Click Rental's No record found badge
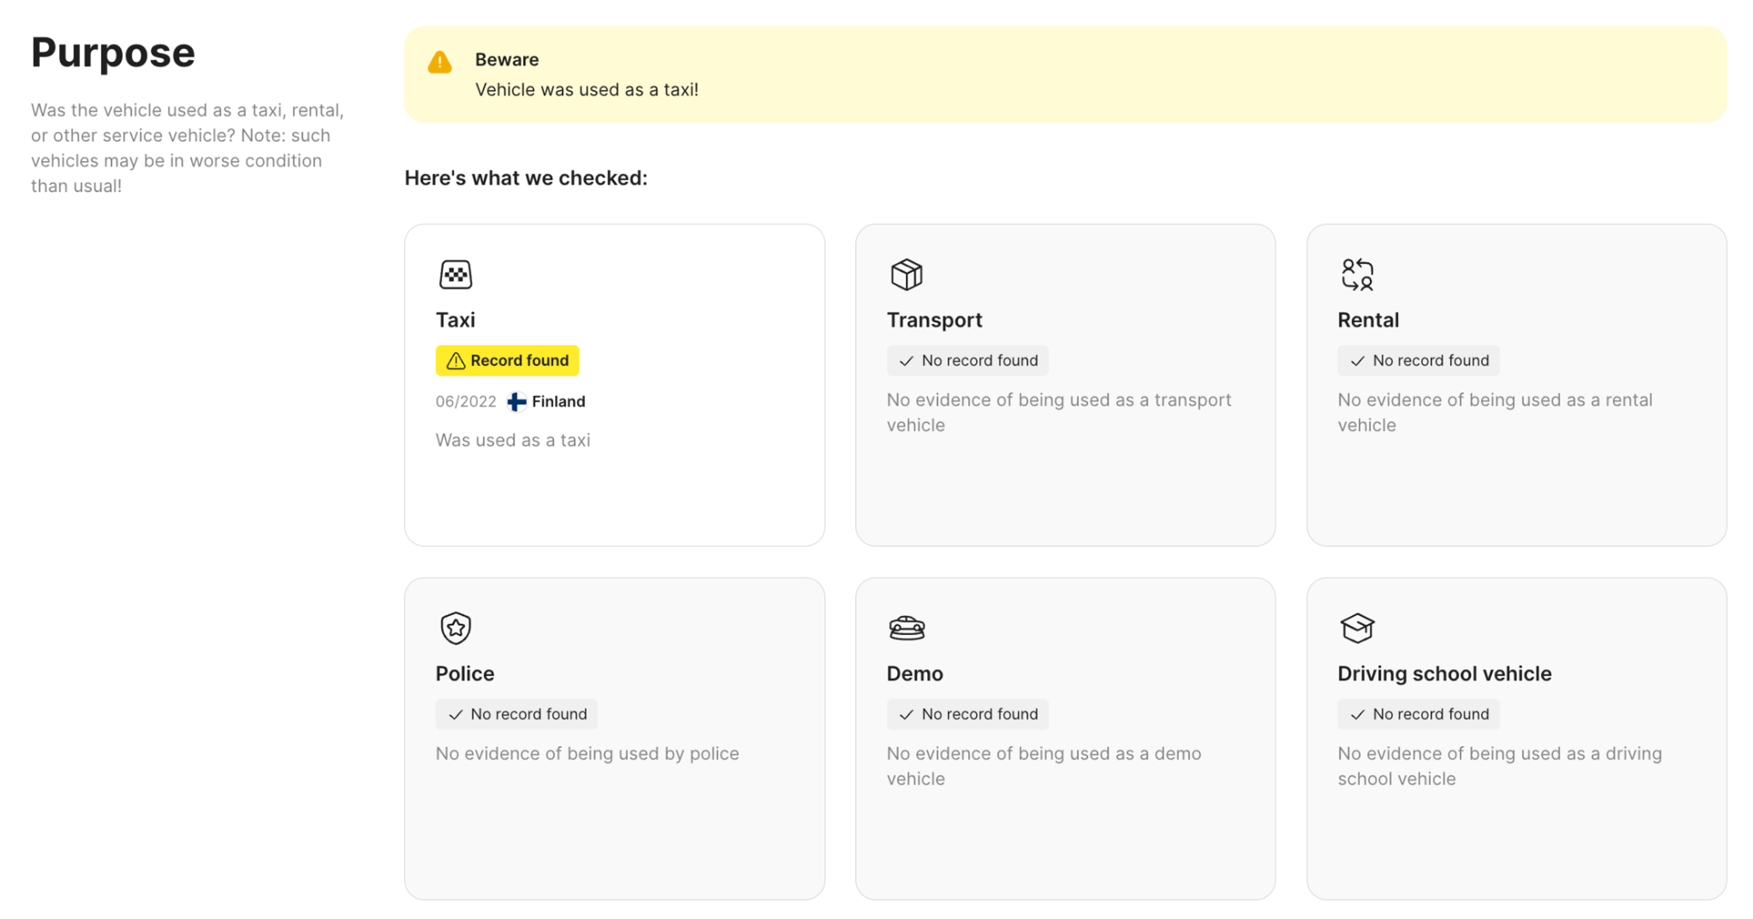 point(1418,360)
